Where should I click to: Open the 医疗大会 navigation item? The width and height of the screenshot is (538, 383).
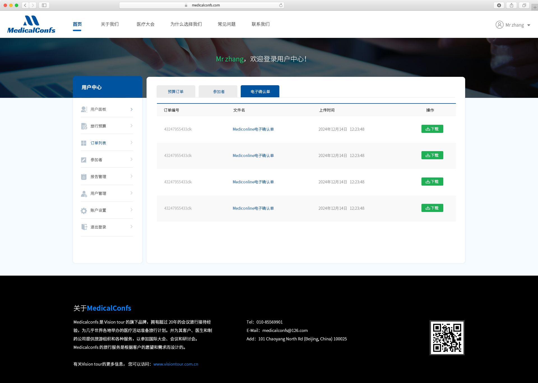pyautogui.click(x=146, y=24)
